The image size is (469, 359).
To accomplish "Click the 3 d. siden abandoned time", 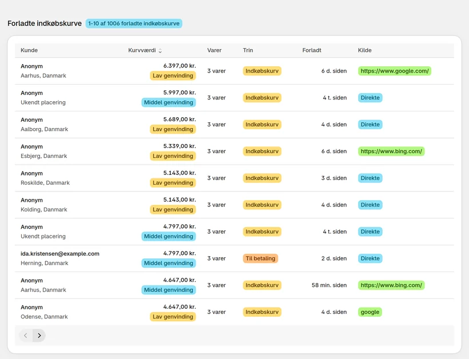I will (334, 178).
